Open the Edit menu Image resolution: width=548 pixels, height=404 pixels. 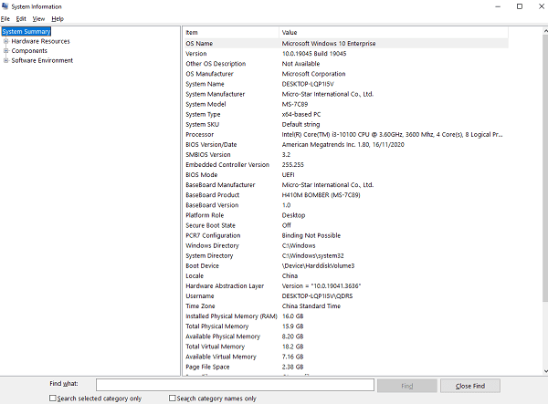[x=21, y=19]
